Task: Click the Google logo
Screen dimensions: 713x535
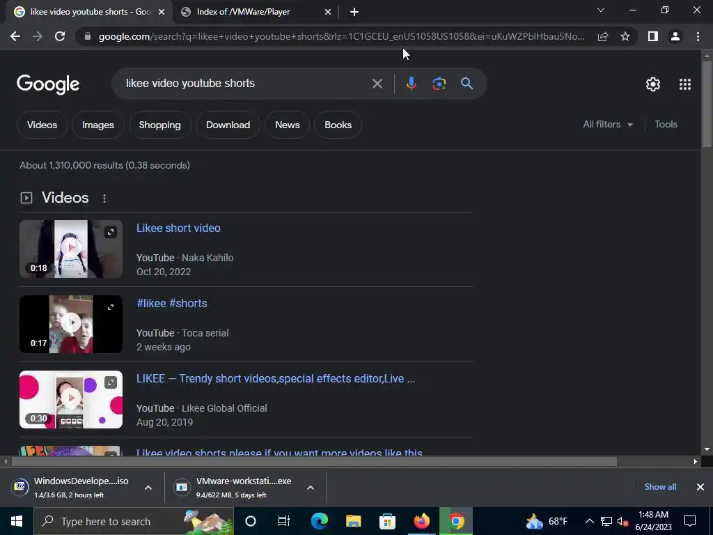Action: 48,84
